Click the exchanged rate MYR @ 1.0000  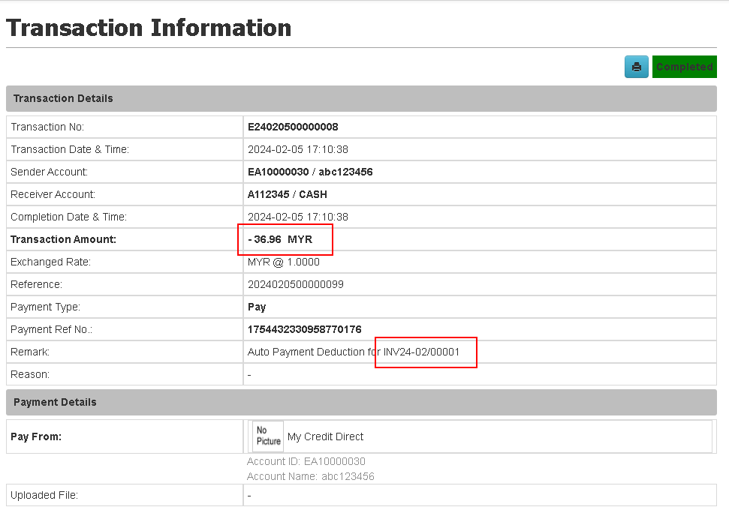pyautogui.click(x=284, y=262)
